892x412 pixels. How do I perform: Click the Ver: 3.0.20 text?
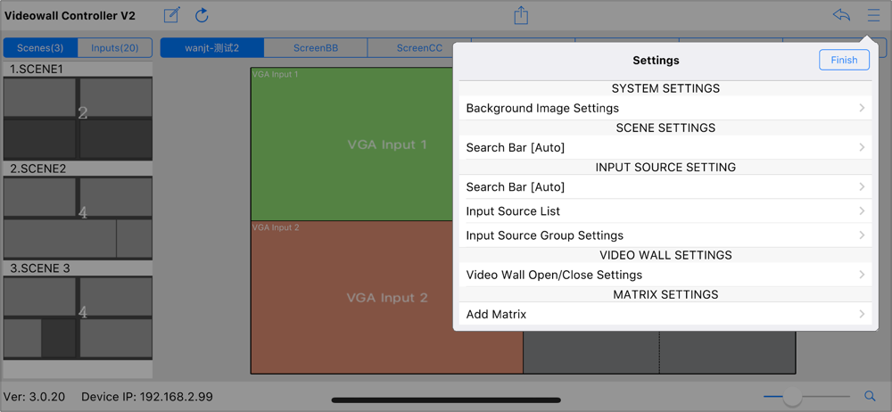click(34, 397)
